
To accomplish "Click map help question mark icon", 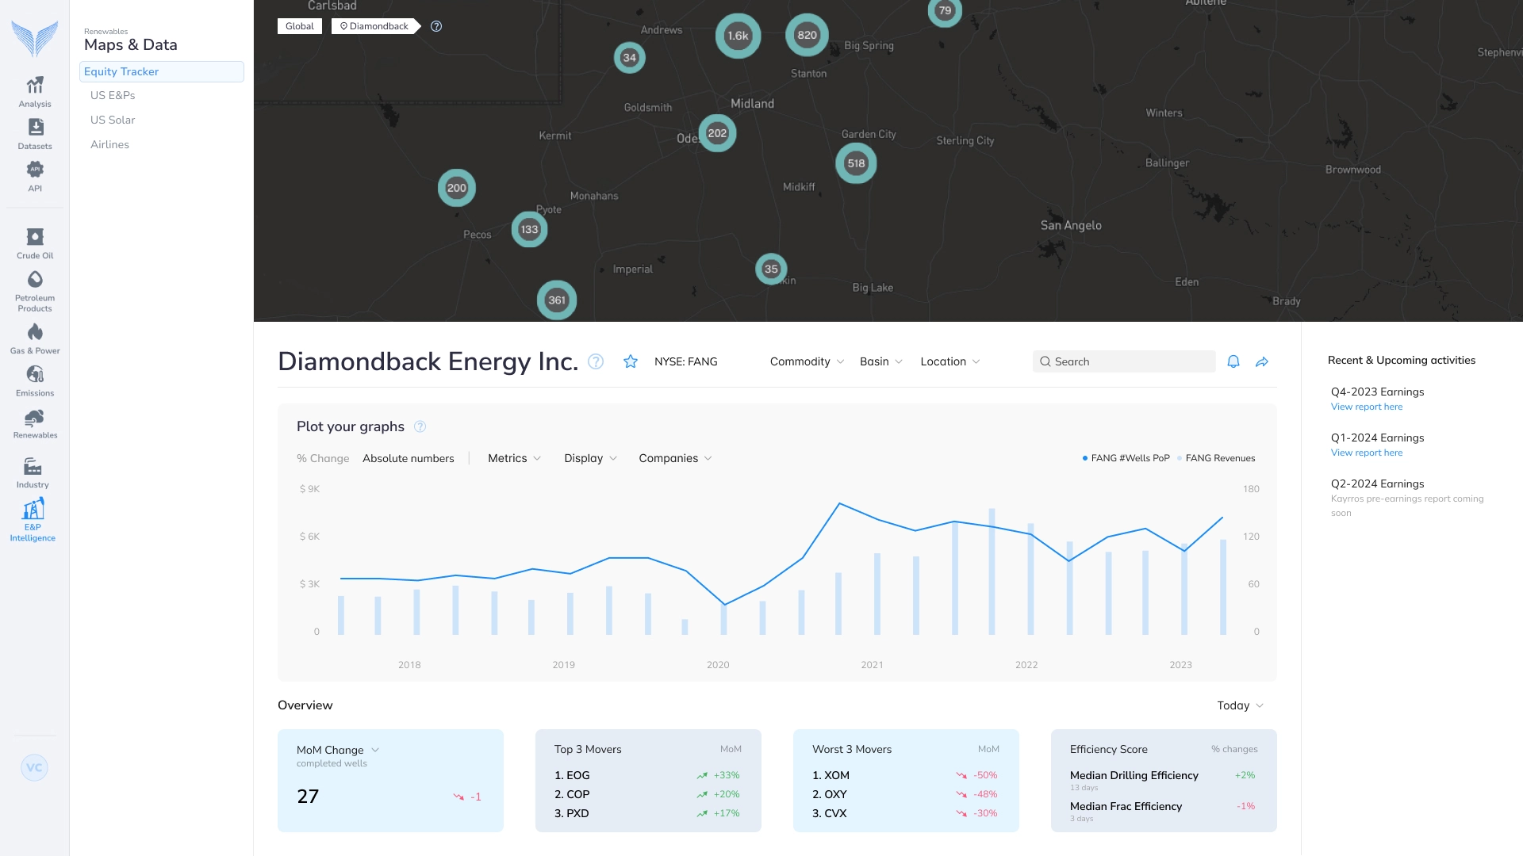I will (x=436, y=26).
